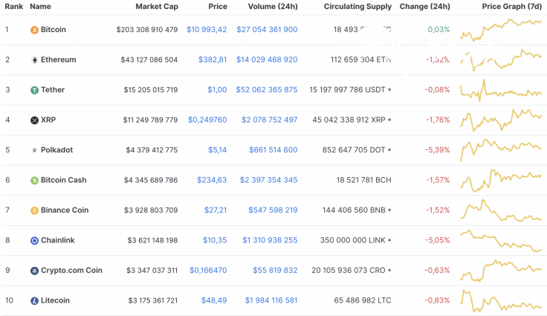Click the Tether coin icon
Image resolution: width=547 pixels, height=316 pixels.
(x=34, y=90)
